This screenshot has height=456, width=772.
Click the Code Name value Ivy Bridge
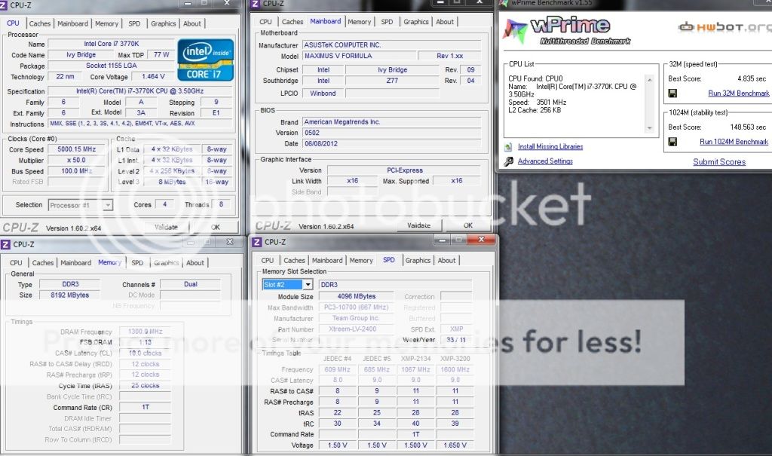point(81,55)
